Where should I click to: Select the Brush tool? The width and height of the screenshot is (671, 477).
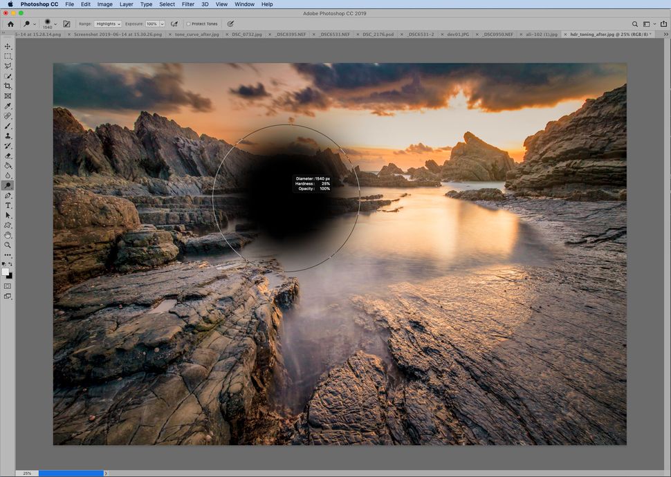pyautogui.click(x=8, y=126)
